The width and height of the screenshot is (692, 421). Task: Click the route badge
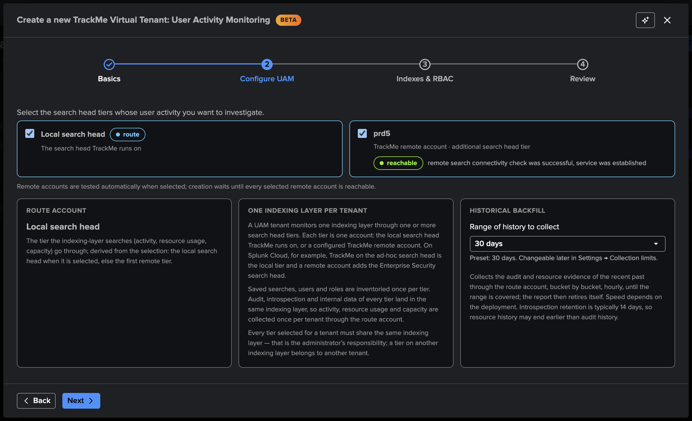[x=128, y=135]
